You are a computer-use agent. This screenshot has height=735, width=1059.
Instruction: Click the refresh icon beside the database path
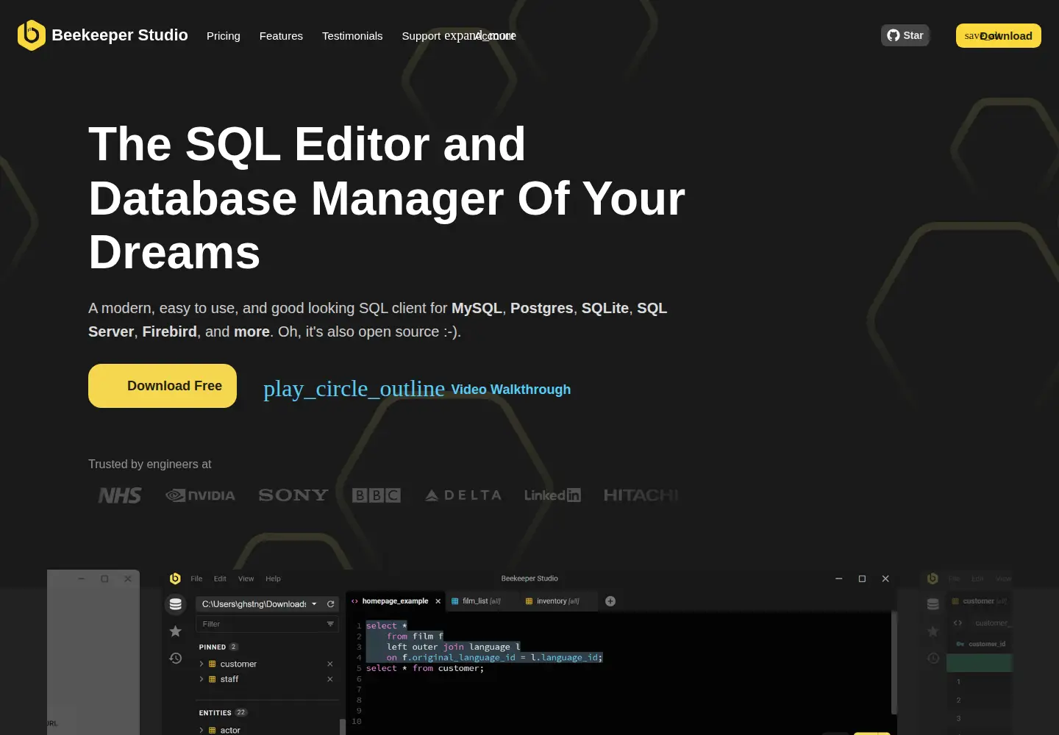tap(331, 604)
